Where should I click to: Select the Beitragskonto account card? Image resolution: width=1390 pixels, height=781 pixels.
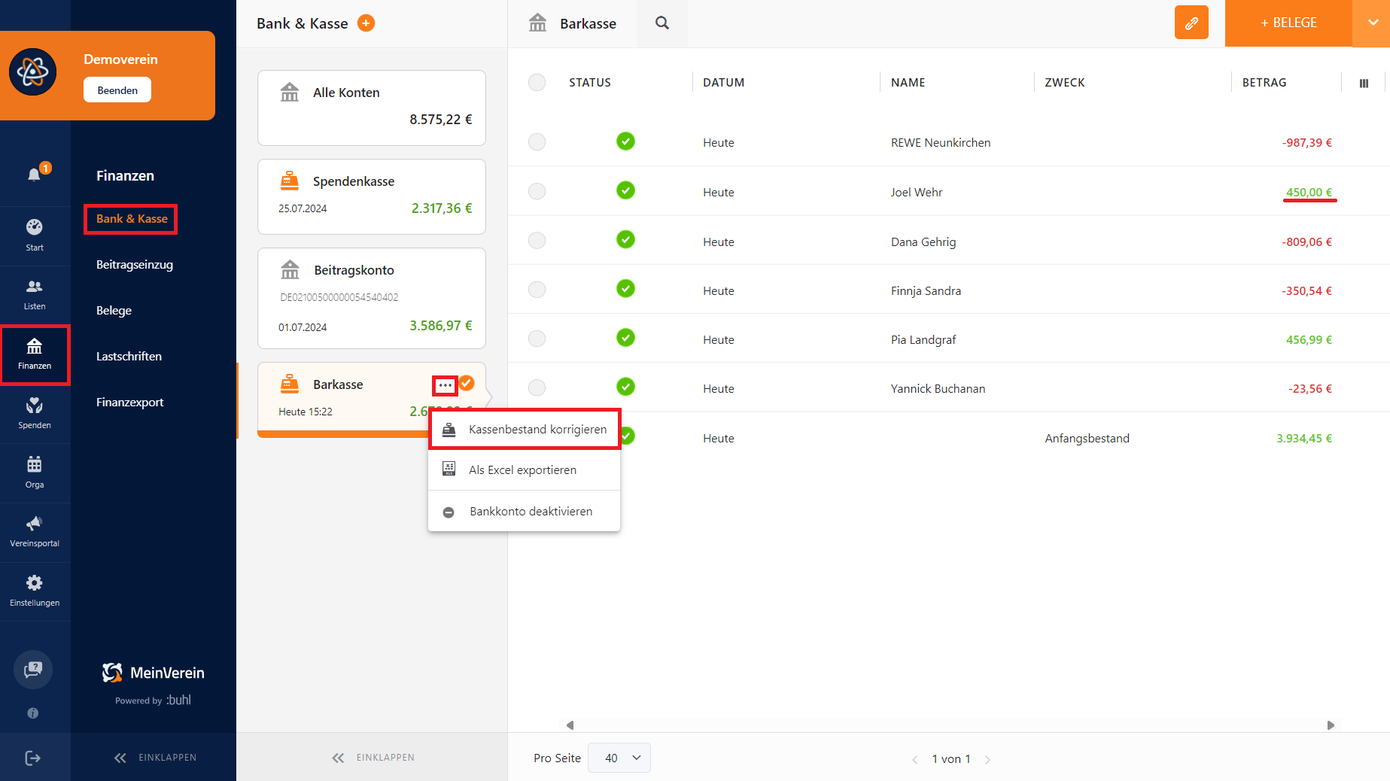(372, 298)
